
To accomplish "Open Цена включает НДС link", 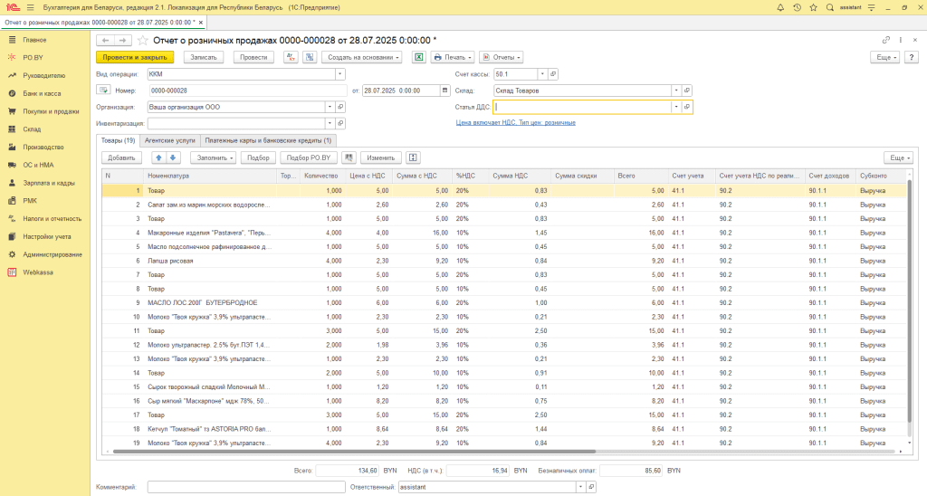I will [x=515, y=123].
